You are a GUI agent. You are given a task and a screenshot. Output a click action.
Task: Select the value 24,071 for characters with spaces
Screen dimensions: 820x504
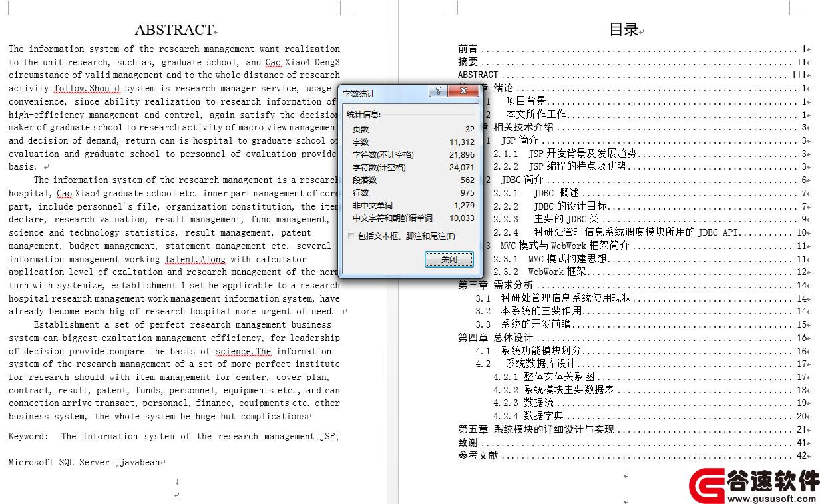(462, 167)
